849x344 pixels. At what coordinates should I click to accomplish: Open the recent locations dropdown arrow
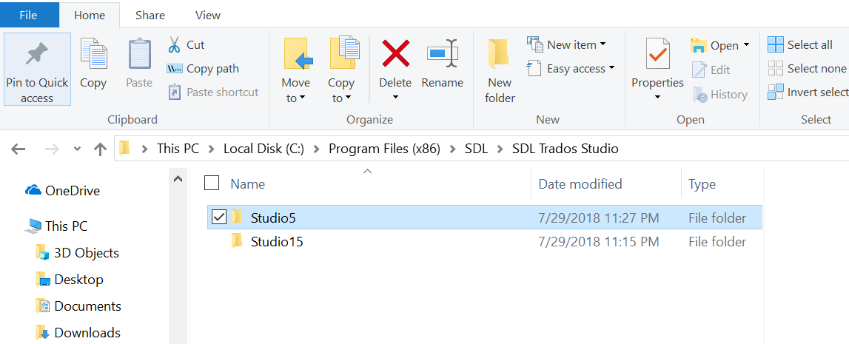[x=78, y=149]
